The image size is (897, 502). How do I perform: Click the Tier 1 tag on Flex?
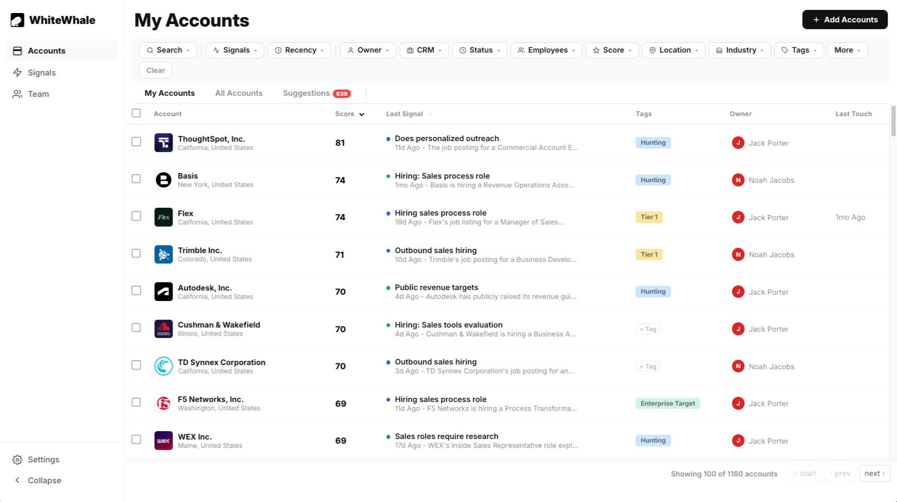[649, 217]
